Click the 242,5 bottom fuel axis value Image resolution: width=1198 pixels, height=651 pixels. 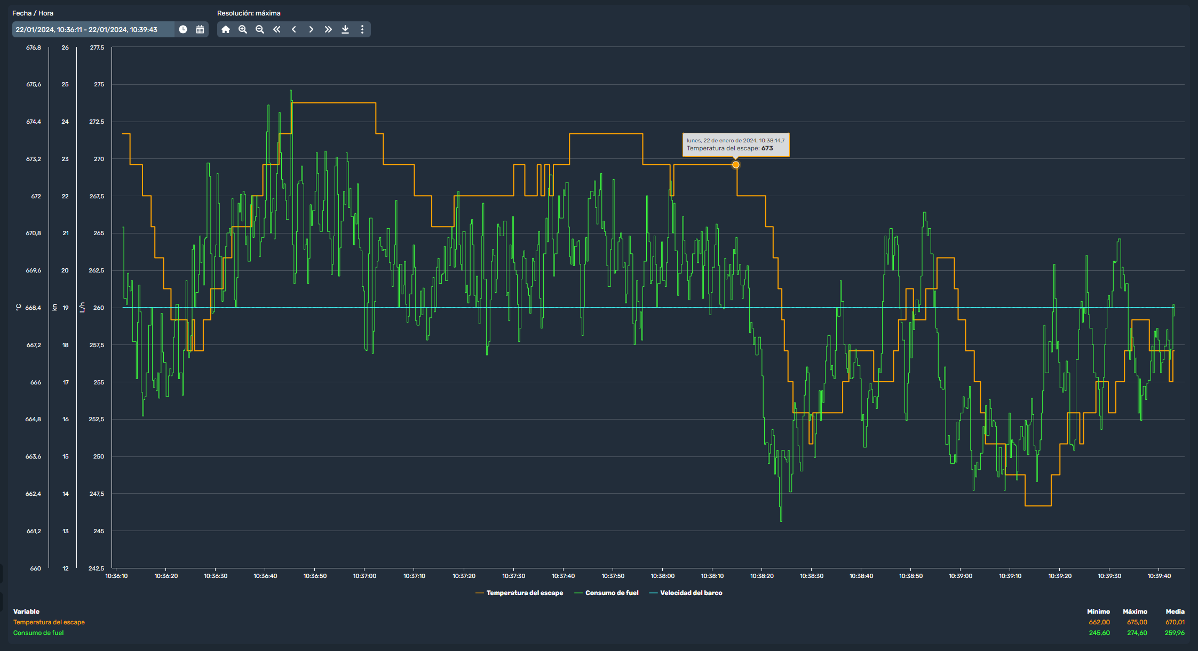[97, 568]
